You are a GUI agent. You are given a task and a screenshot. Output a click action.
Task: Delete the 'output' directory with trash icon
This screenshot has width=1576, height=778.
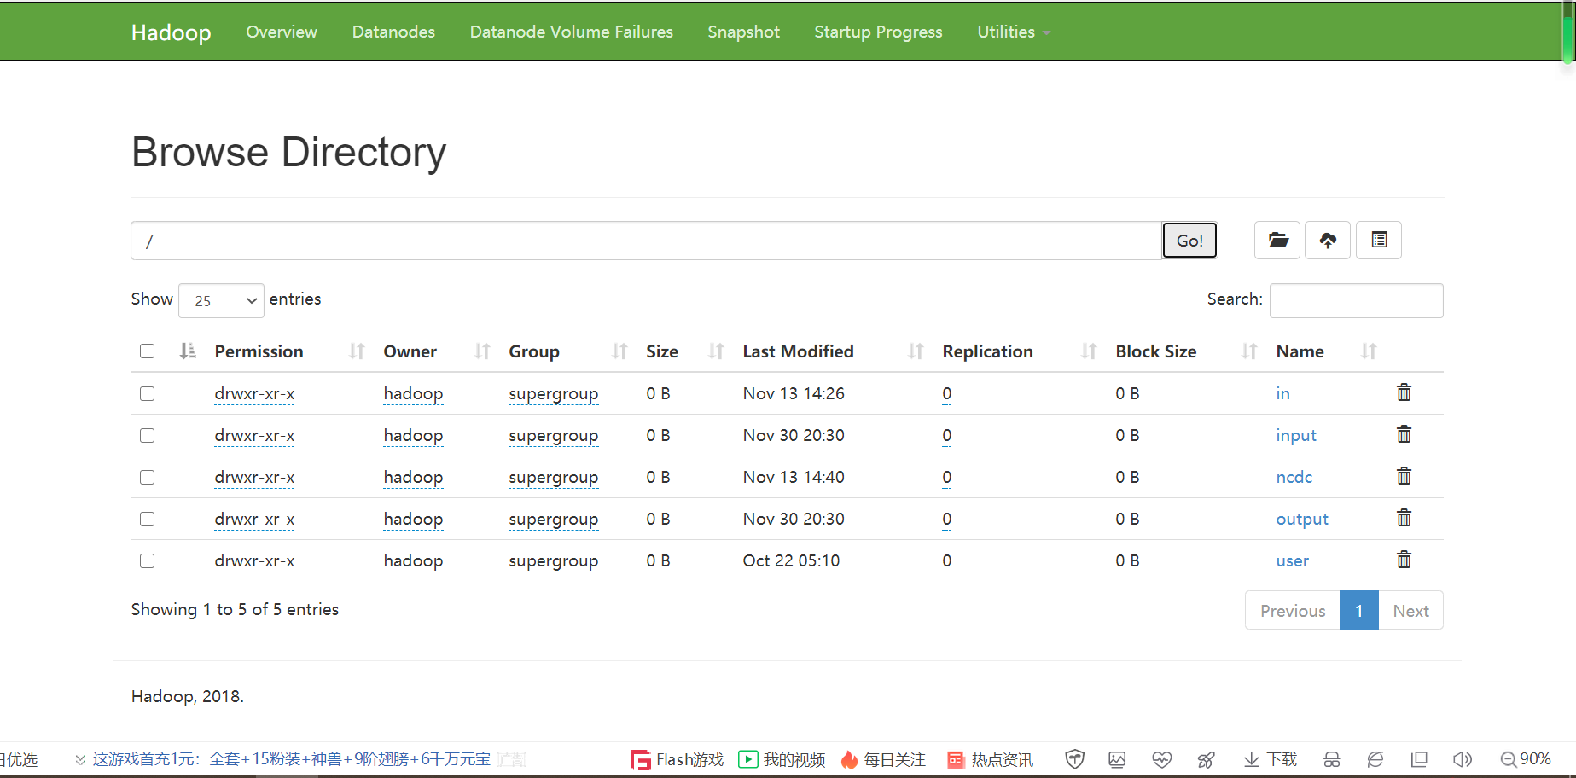pyautogui.click(x=1404, y=518)
